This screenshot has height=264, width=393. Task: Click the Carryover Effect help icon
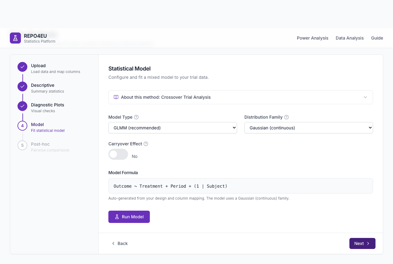(146, 144)
